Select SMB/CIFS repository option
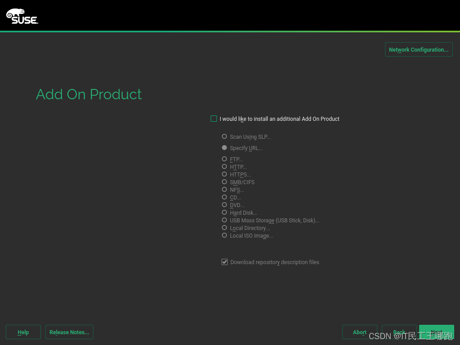The width and height of the screenshot is (460, 345). pos(224,182)
